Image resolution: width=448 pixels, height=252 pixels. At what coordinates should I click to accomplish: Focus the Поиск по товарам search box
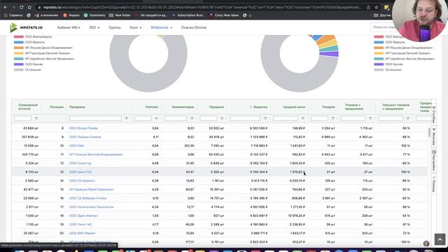[381, 27]
